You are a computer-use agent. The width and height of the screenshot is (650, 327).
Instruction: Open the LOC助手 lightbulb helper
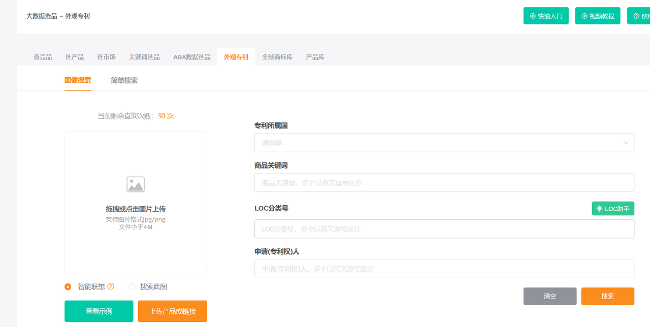613,209
